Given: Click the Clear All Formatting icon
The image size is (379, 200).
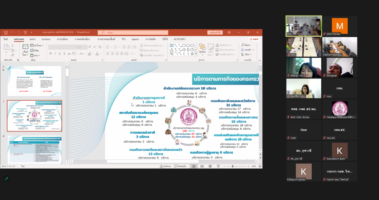Looking at the screenshot, I should (x=100, y=47).
